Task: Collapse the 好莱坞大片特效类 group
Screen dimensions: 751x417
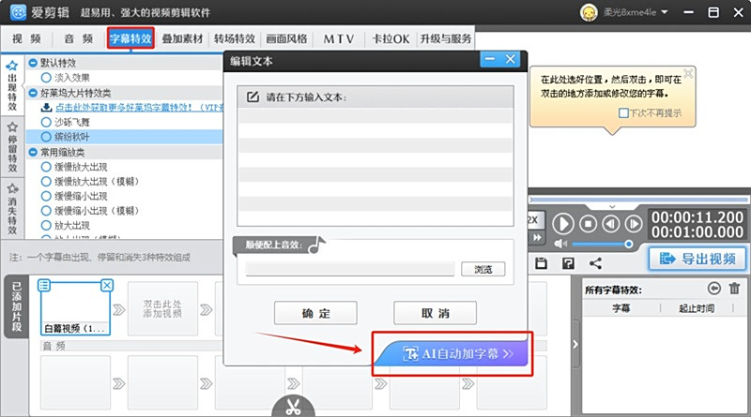Action: click(x=33, y=93)
